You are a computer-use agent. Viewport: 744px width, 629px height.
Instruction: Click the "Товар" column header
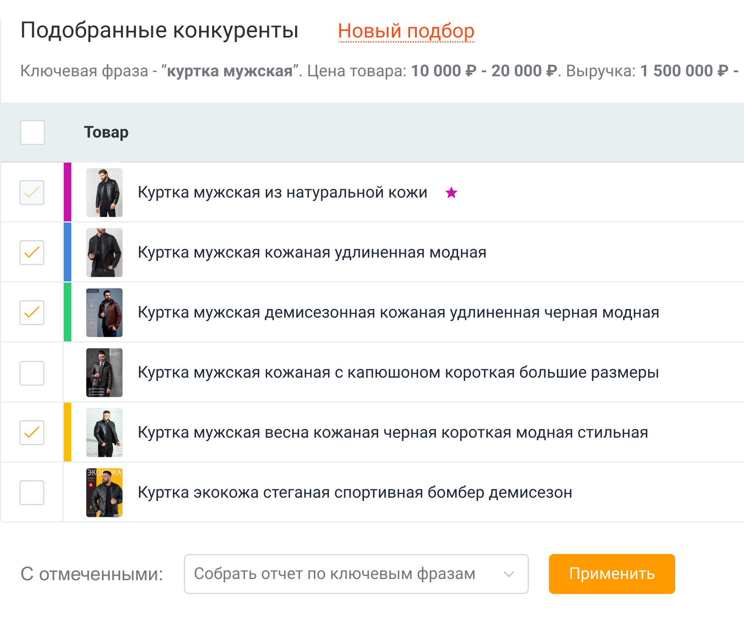point(107,132)
